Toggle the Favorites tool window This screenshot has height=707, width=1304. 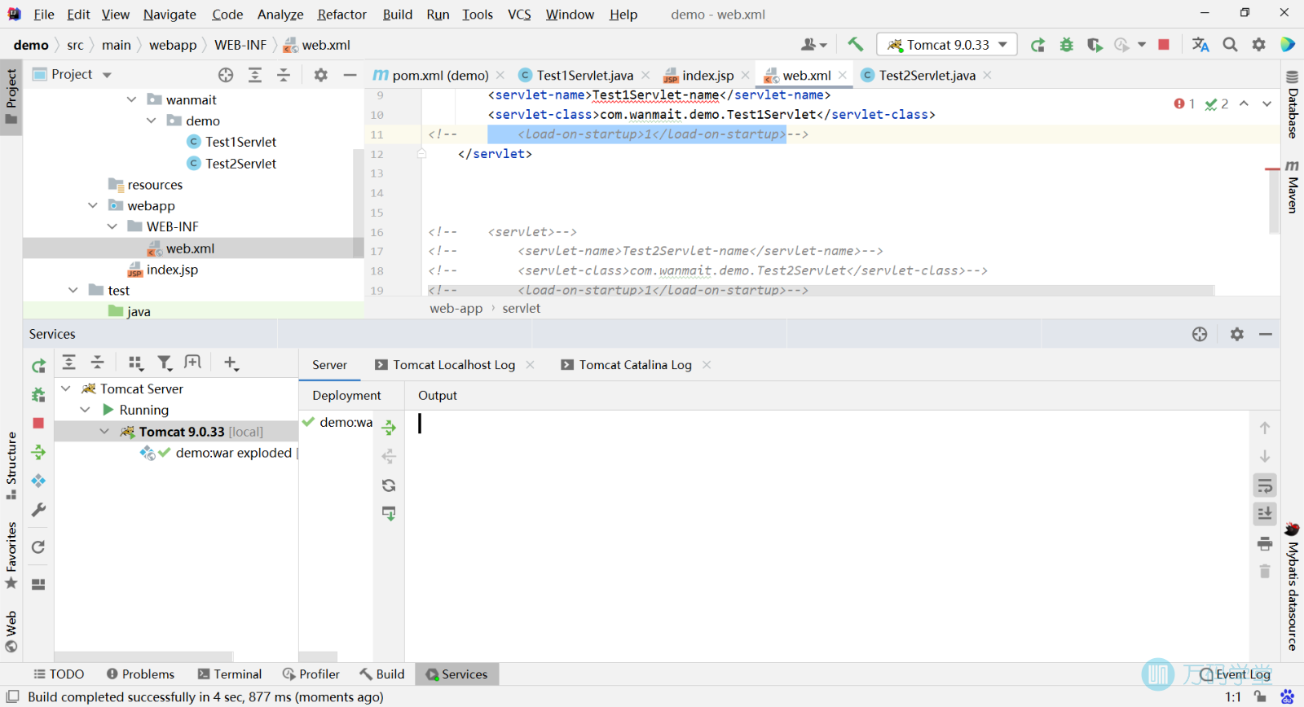coord(11,555)
